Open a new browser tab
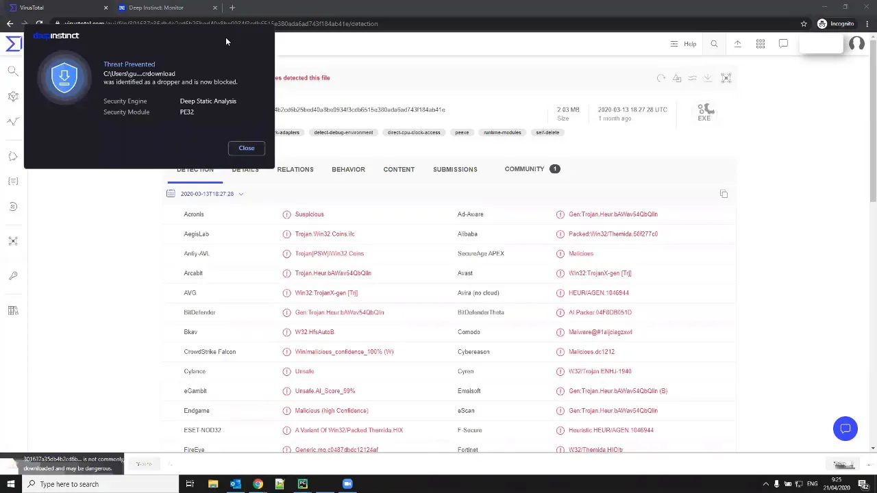877x493 pixels. (x=232, y=8)
